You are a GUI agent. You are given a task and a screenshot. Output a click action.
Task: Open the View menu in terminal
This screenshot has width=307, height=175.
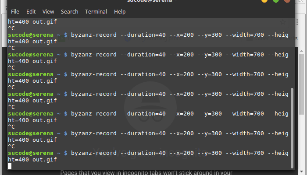[x=48, y=12]
